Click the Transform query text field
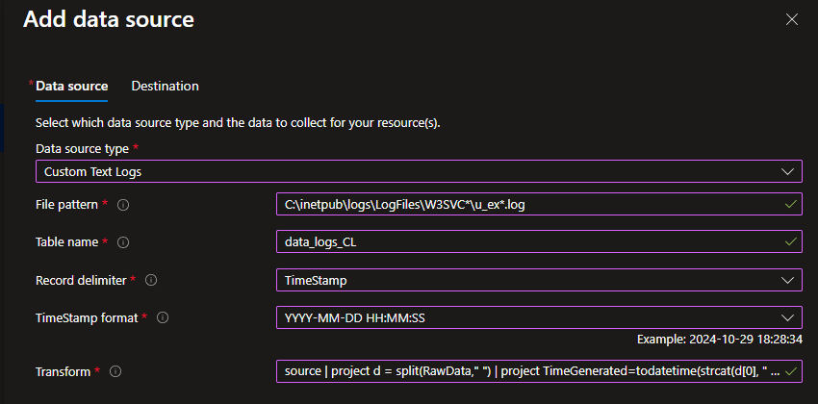 click(540, 371)
